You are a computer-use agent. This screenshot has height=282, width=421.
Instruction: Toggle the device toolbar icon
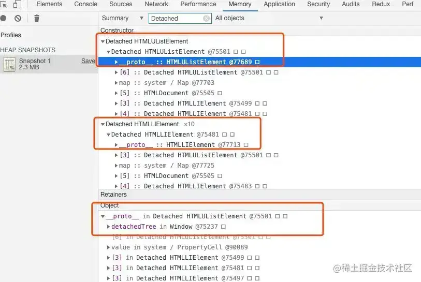17,4
